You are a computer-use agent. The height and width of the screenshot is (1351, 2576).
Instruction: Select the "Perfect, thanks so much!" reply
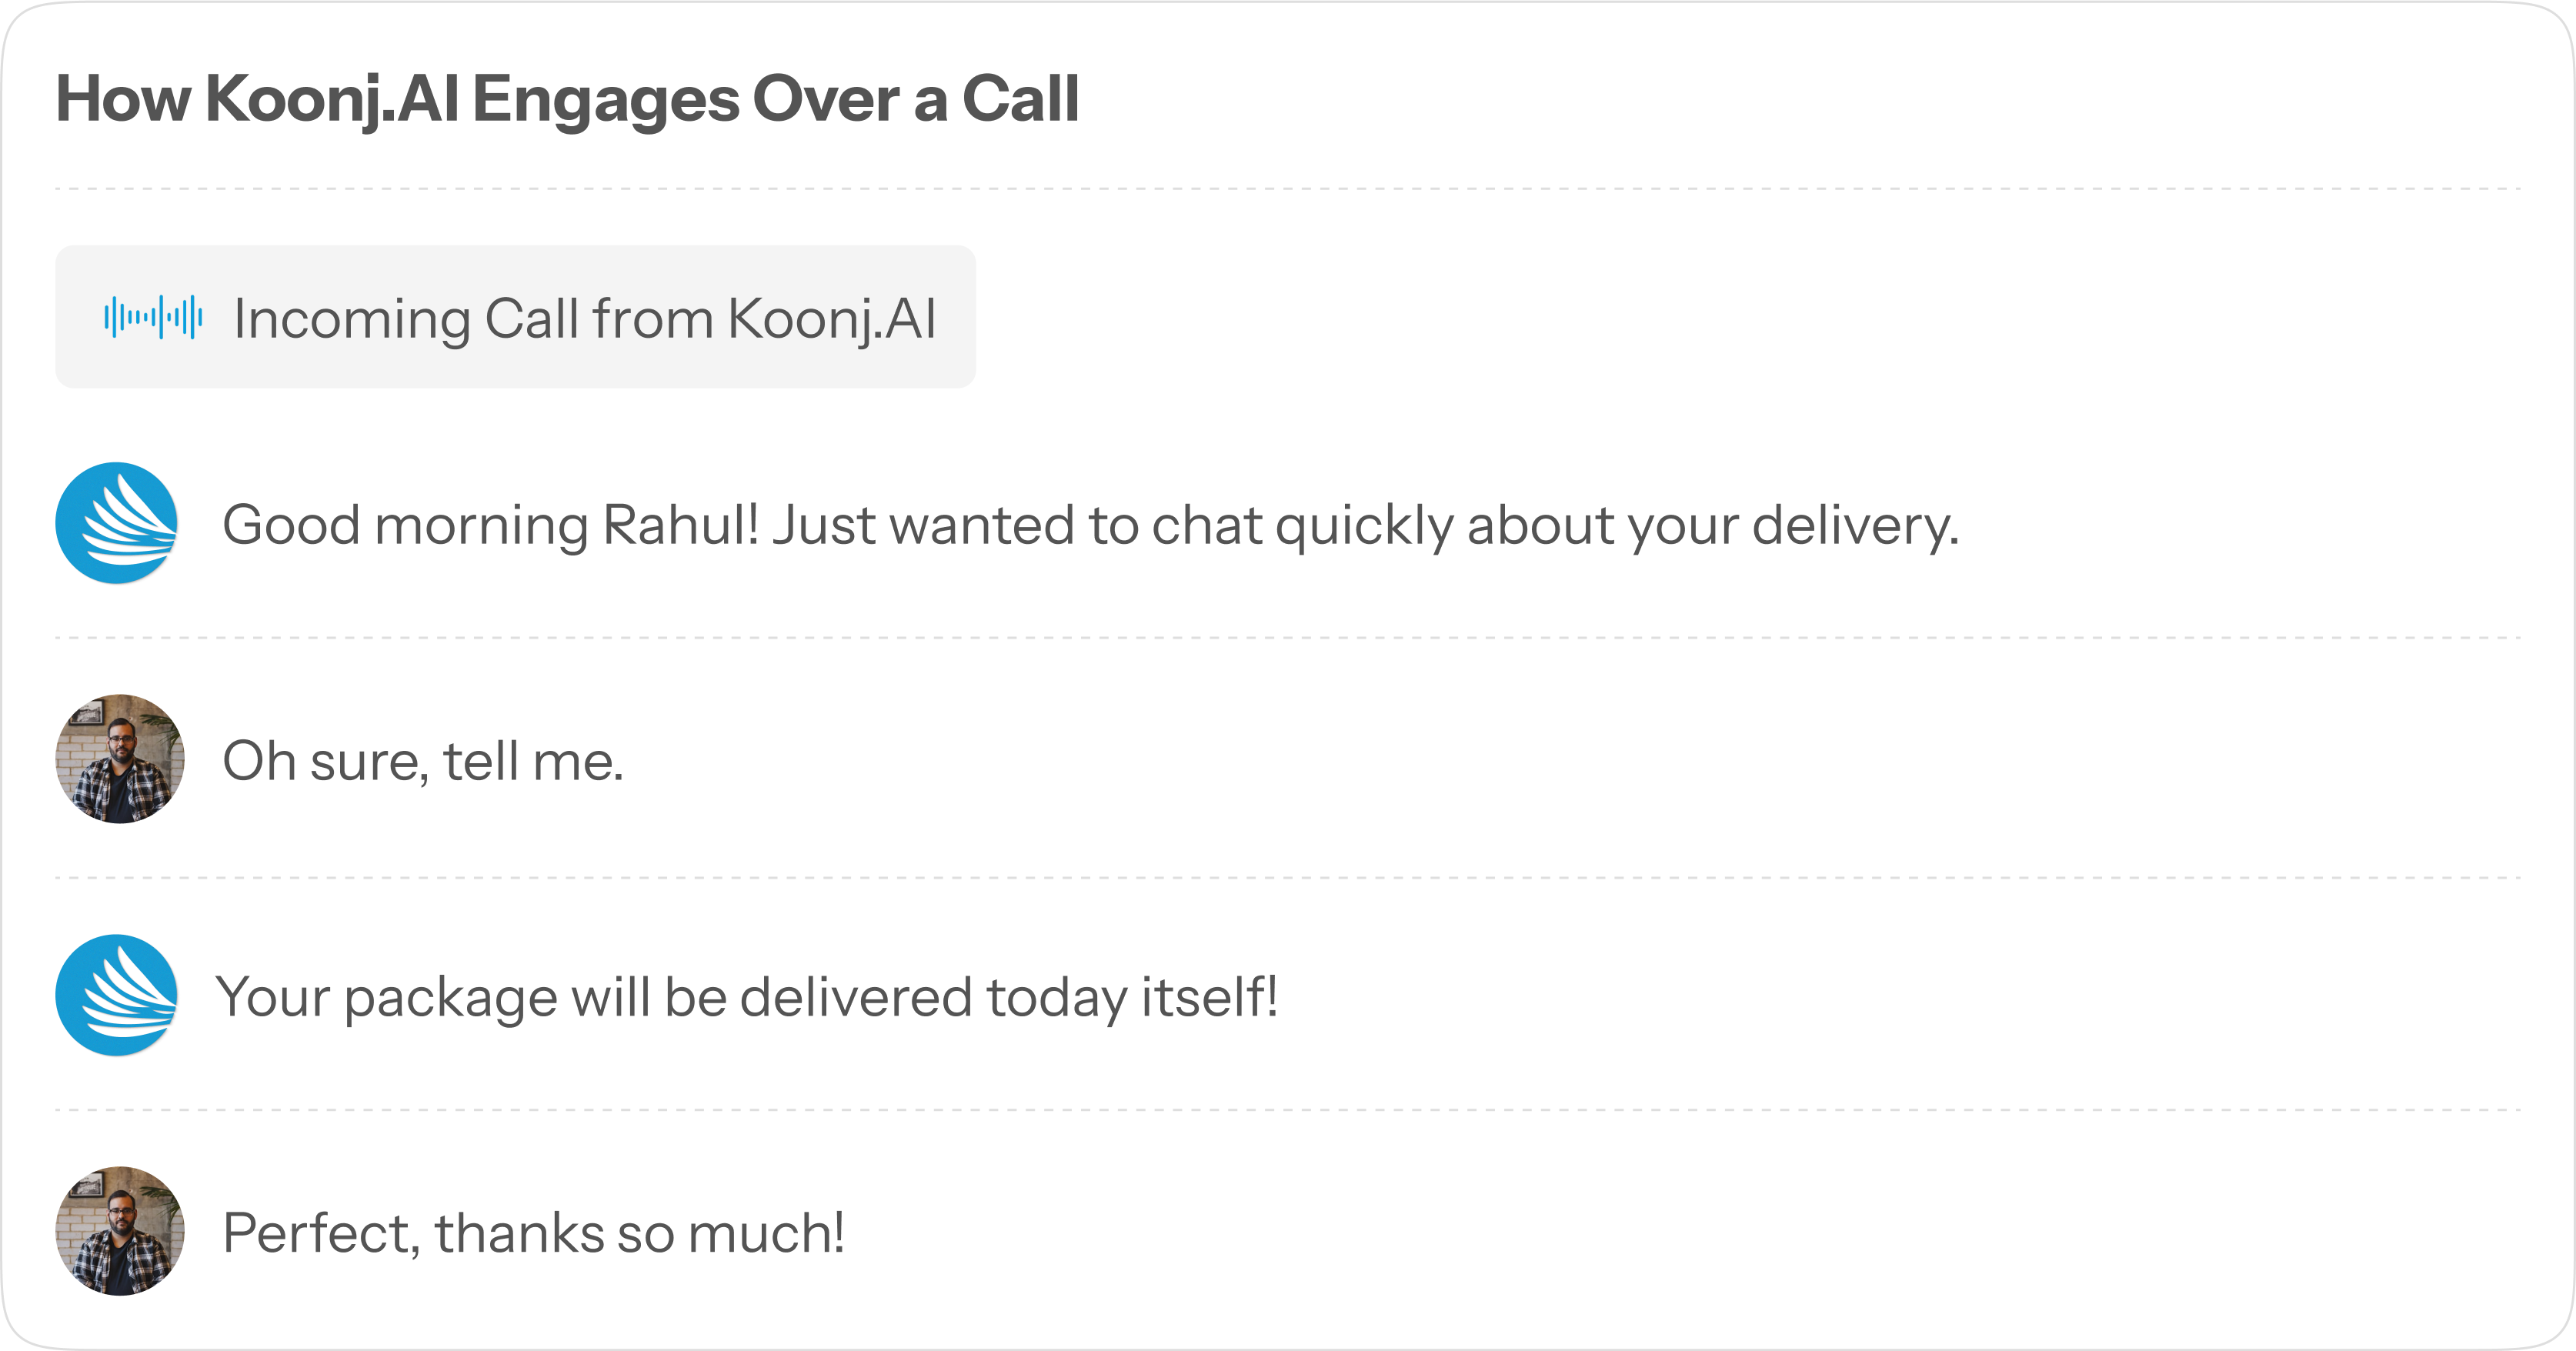(533, 1233)
